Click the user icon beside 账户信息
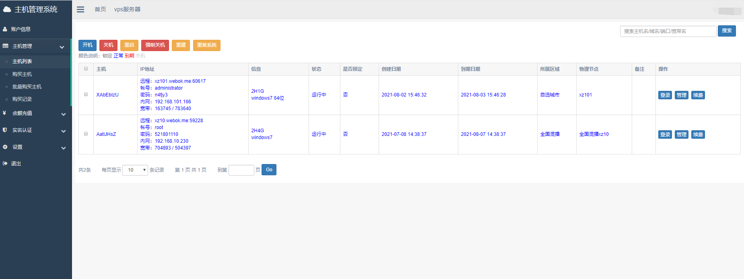Image resolution: width=744 pixels, height=279 pixels. click(5, 29)
